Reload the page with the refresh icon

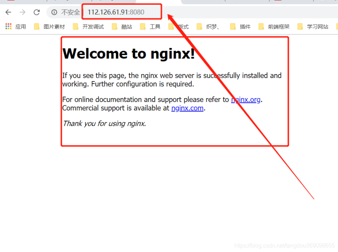(36, 12)
